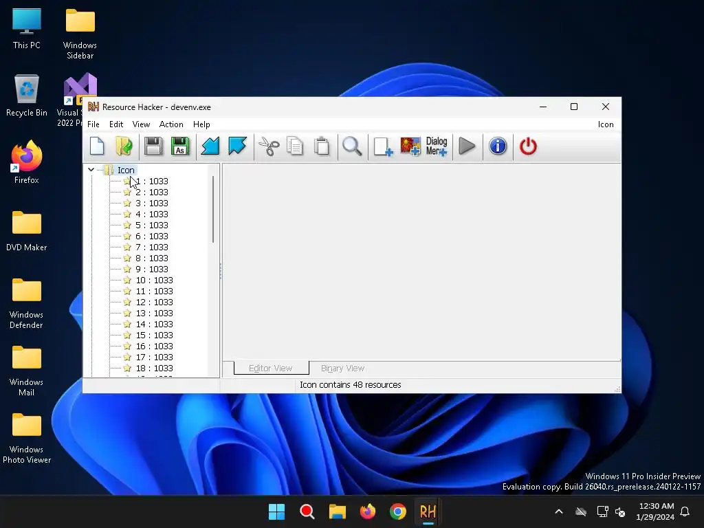The image size is (704, 528).
Task: Open the File menu
Action: pos(93,124)
